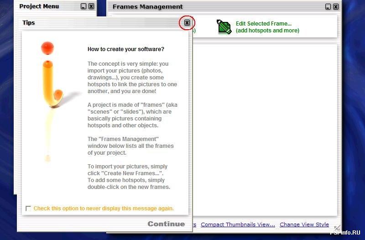Click the resize grip of Frames Management
The height and width of the screenshot is (240, 365).
point(337,228)
